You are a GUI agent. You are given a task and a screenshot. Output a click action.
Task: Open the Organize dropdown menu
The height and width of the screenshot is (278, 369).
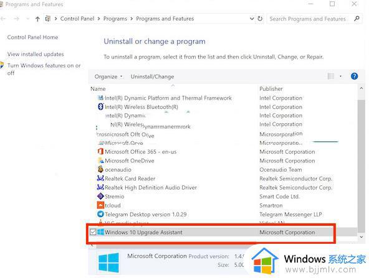(108, 76)
